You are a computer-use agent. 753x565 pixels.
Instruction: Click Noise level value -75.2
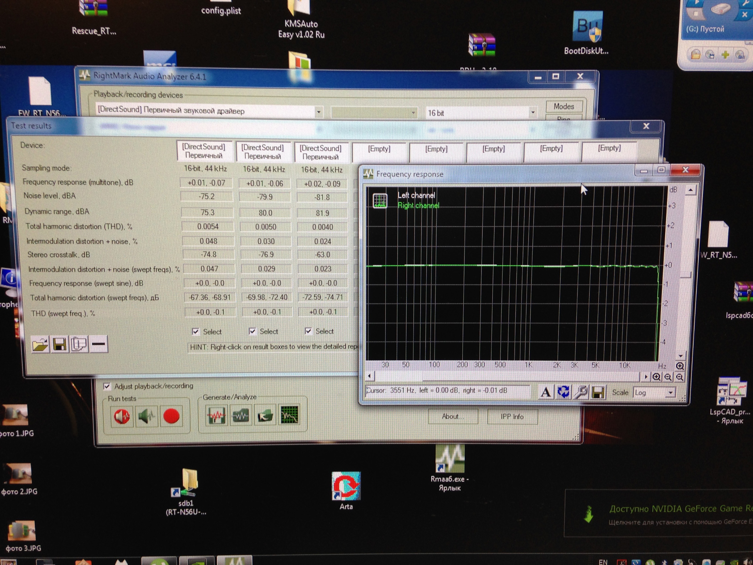[206, 197]
